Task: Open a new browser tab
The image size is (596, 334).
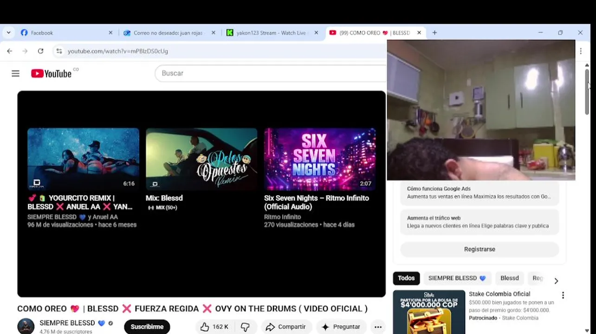Action: click(x=434, y=33)
